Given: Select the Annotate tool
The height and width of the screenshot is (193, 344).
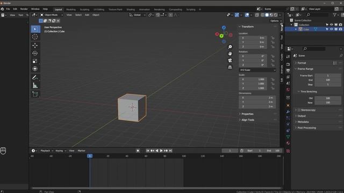Looking at the screenshot, I should [x=35, y=77].
